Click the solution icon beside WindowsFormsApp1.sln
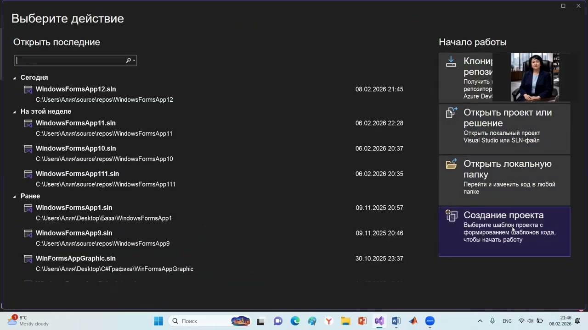 (x=28, y=208)
